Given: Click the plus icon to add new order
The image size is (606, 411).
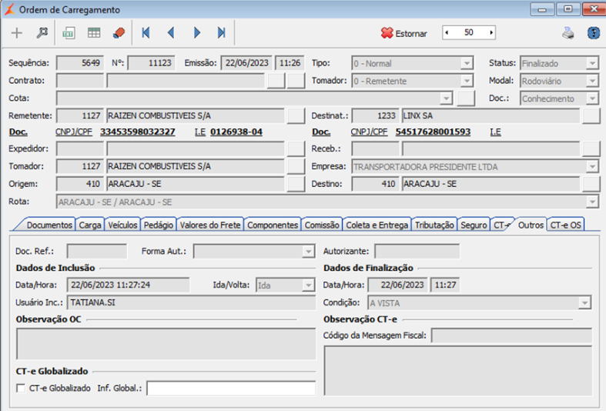Looking at the screenshot, I should (x=17, y=33).
